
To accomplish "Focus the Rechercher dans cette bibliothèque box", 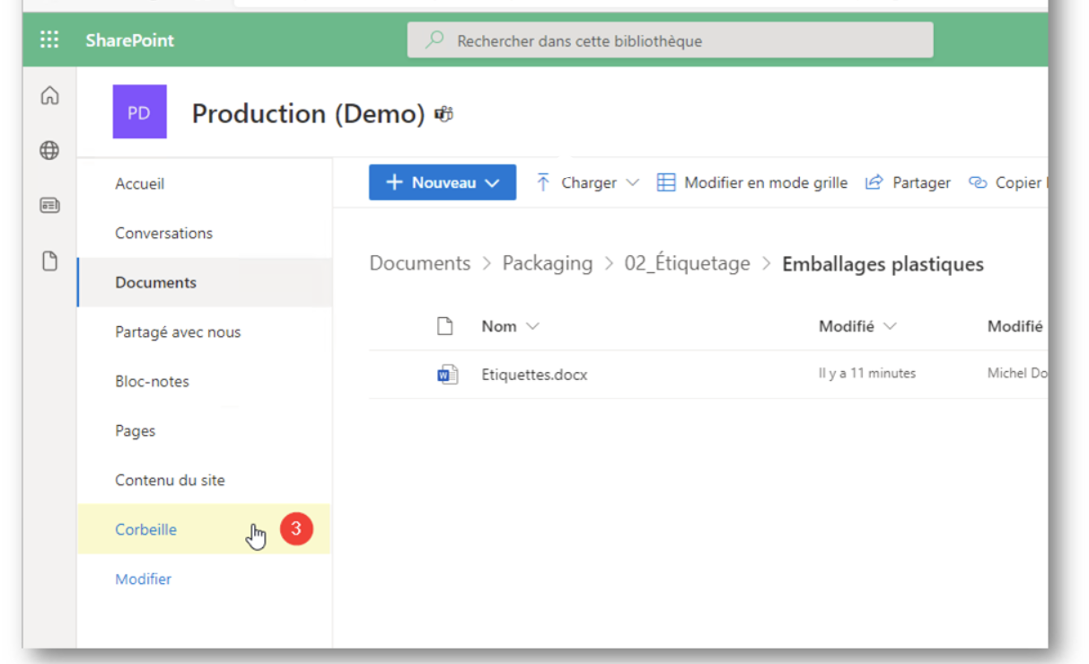I will [670, 40].
